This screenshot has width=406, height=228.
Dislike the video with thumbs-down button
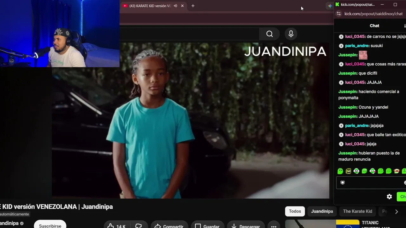139,226
